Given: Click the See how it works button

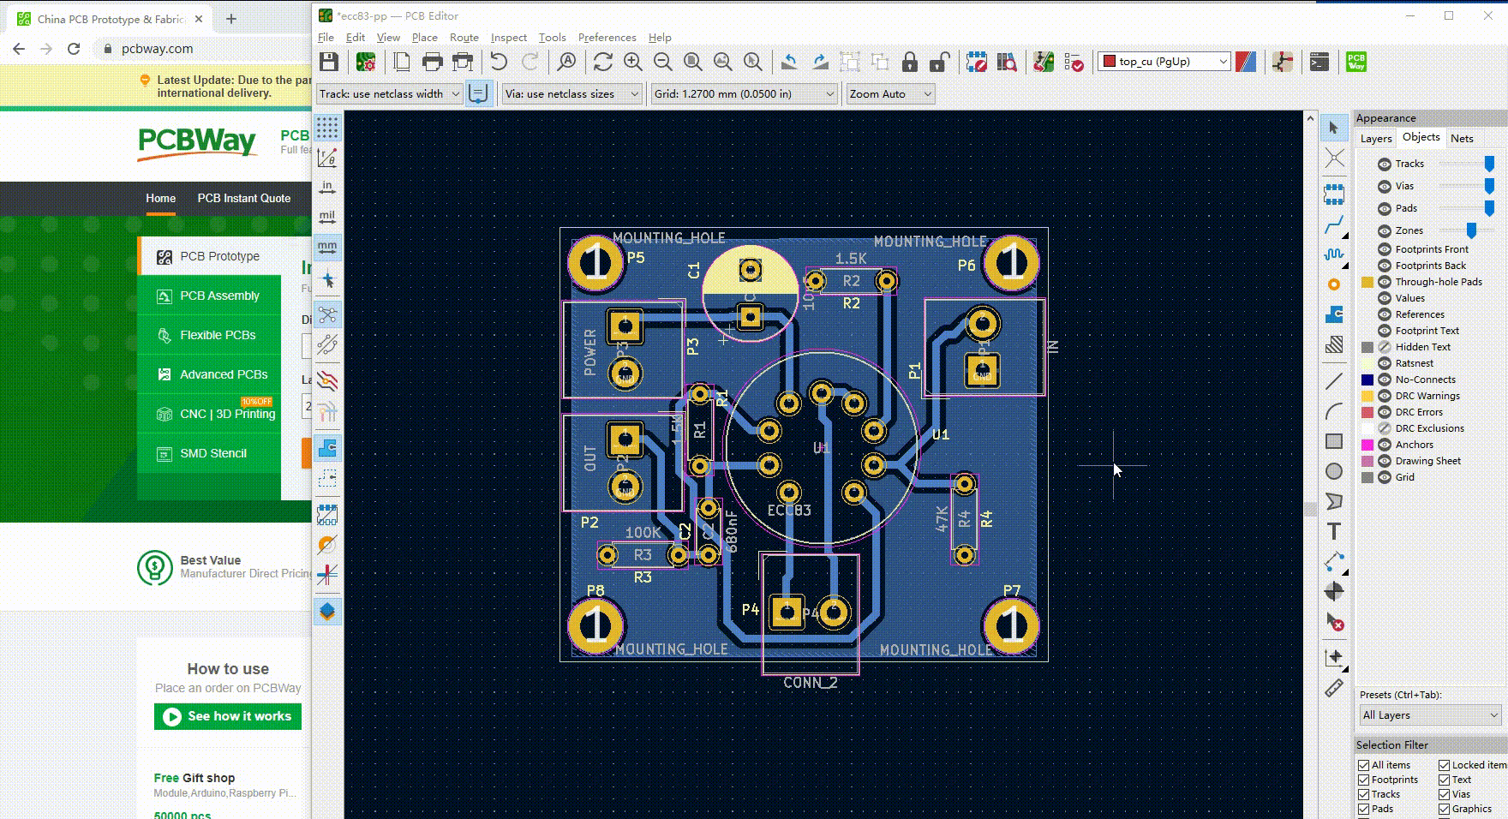Looking at the screenshot, I should (x=228, y=716).
